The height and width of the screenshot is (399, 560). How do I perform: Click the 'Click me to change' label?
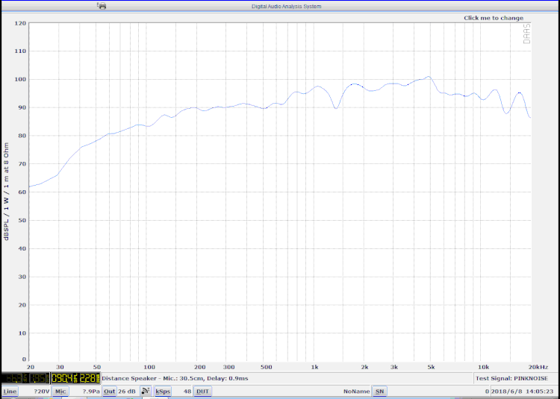[x=494, y=18]
